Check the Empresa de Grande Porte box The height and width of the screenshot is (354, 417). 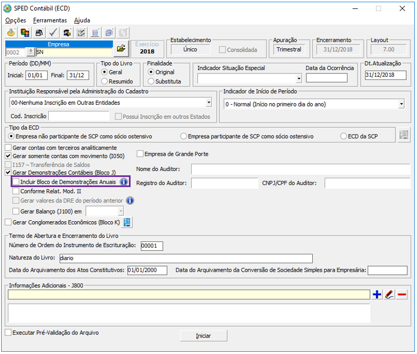pyautogui.click(x=141, y=154)
